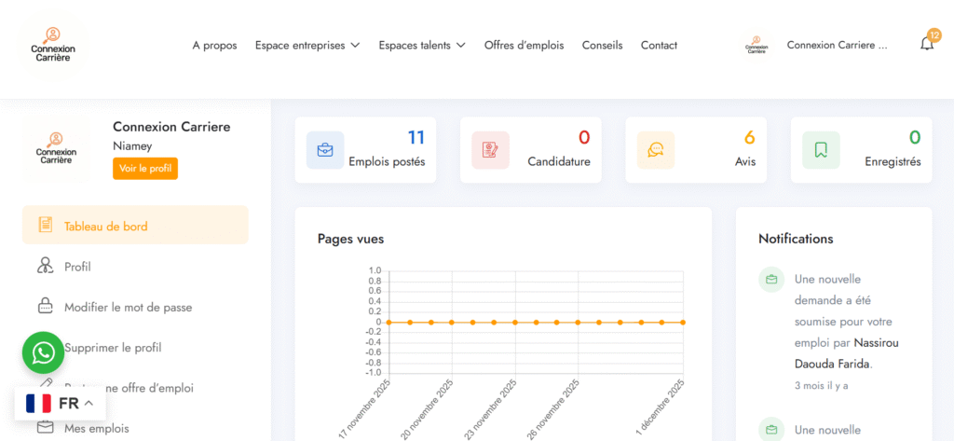Click the Avis chat bubble icon
The width and height of the screenshot is (954, 441).
[656, 150]
